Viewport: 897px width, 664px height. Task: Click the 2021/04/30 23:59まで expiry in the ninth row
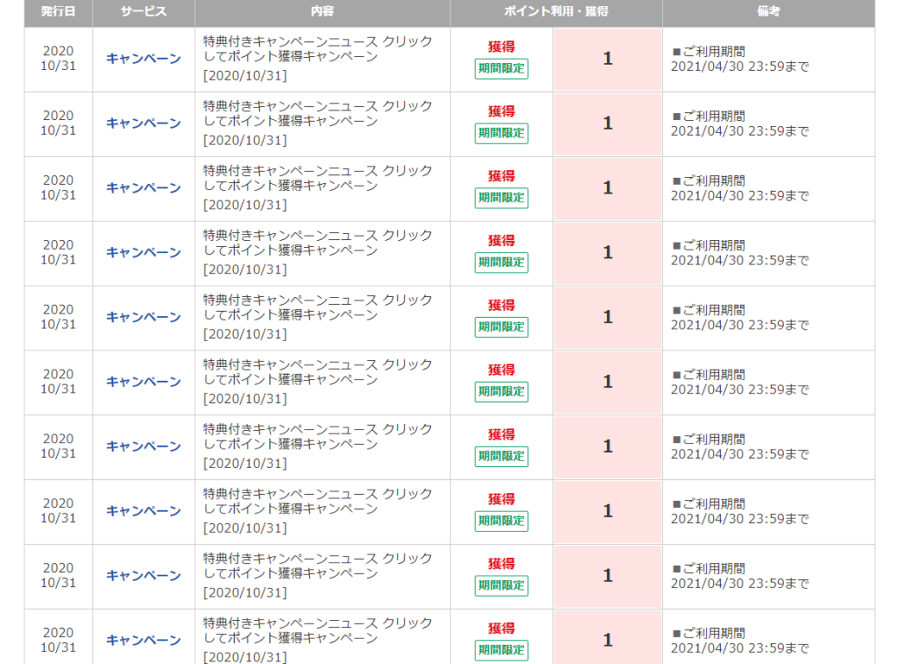[x=739, y=583]
